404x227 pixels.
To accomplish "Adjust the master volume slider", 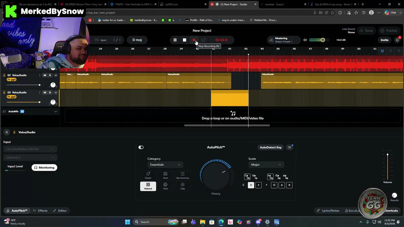I will 319,40.
